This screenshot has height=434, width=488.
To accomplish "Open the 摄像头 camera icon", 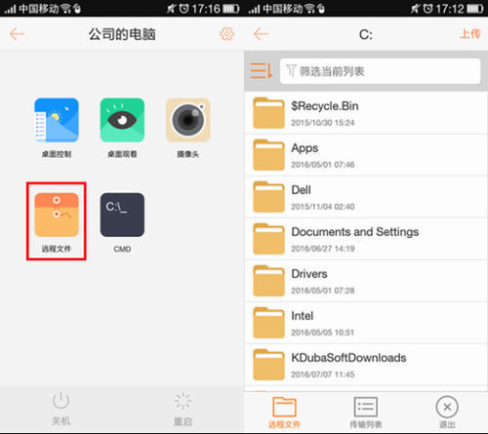I will tap(188, 120).
